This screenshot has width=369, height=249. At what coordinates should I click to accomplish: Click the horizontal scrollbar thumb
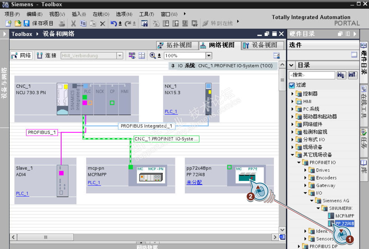46,237
